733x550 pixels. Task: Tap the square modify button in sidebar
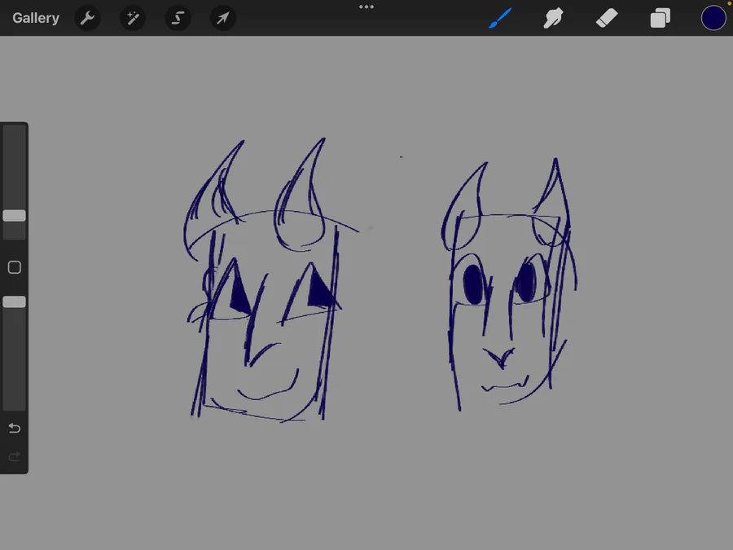pos(15,267)
